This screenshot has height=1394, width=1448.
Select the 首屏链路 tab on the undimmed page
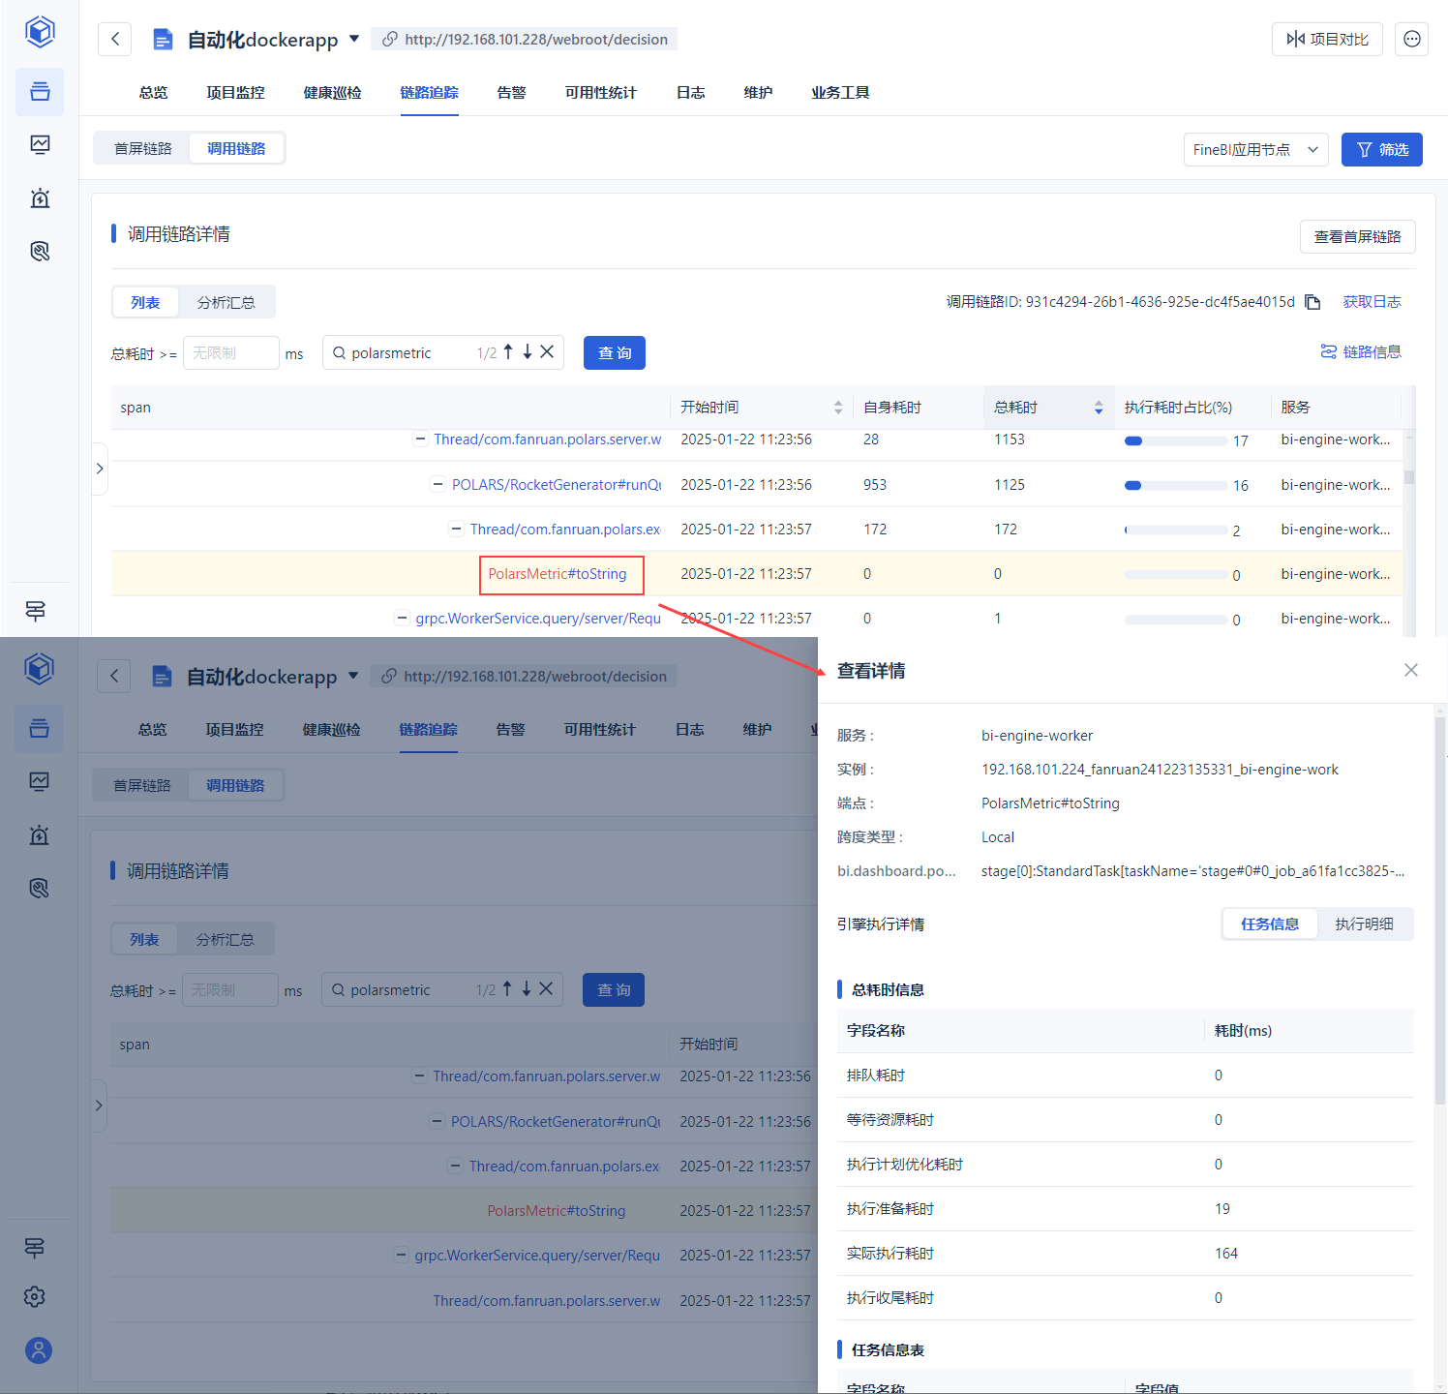[x=143, y=148]
